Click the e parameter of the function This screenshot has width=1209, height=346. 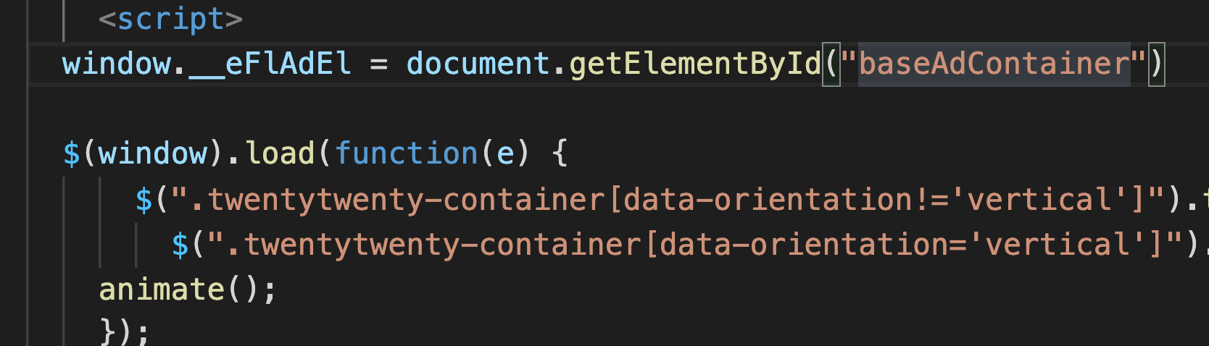[505, 153]
